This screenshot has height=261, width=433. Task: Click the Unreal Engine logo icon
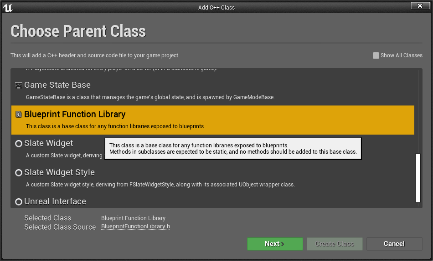(7, 7)
